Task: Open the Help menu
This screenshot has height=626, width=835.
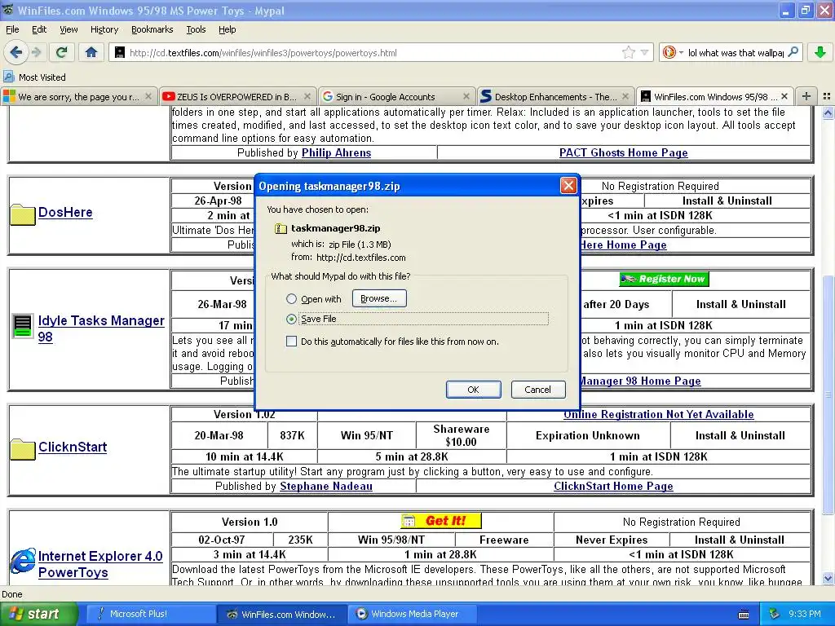Action: pos(227,29)
